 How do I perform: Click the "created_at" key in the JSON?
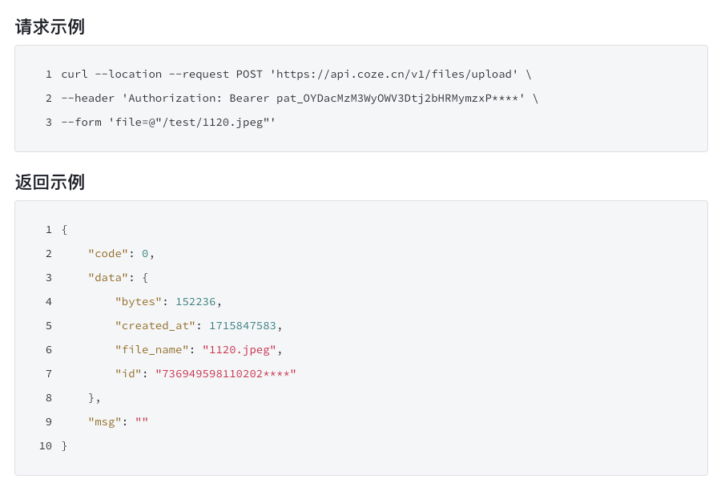click(x=155, y=326)
